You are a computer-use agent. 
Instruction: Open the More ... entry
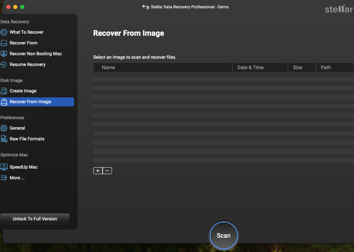[x=17, y=178]
